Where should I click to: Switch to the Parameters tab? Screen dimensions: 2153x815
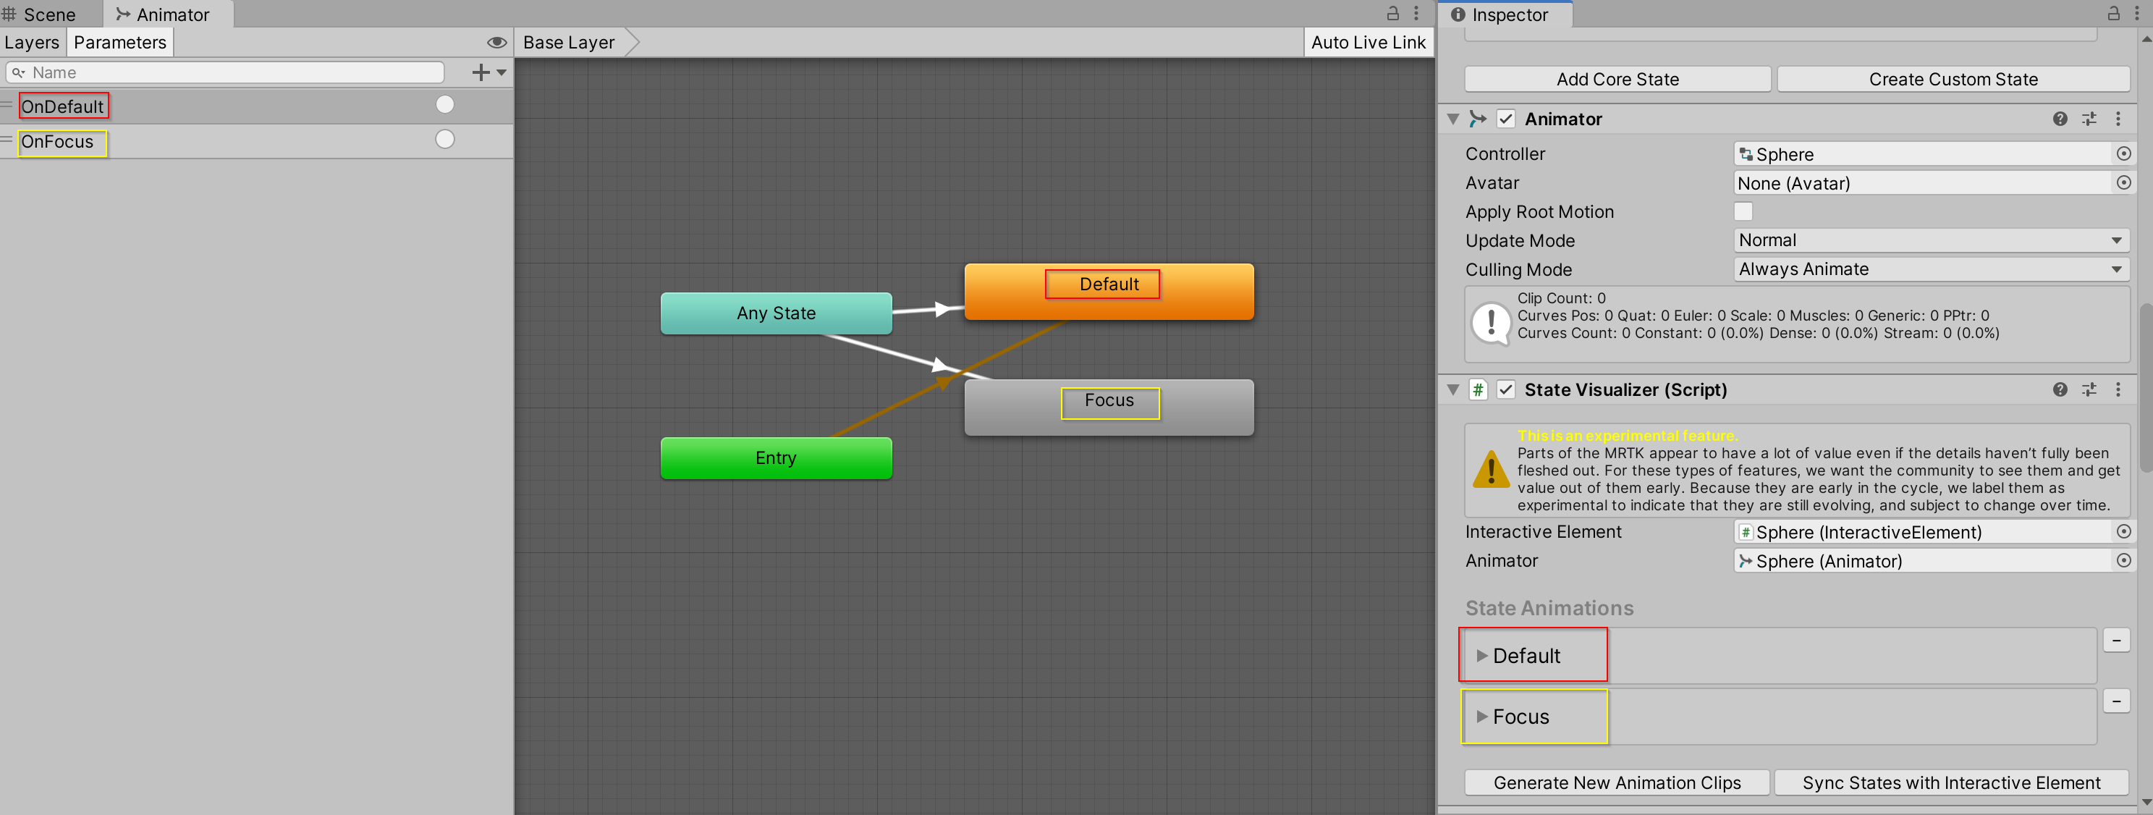119,41
